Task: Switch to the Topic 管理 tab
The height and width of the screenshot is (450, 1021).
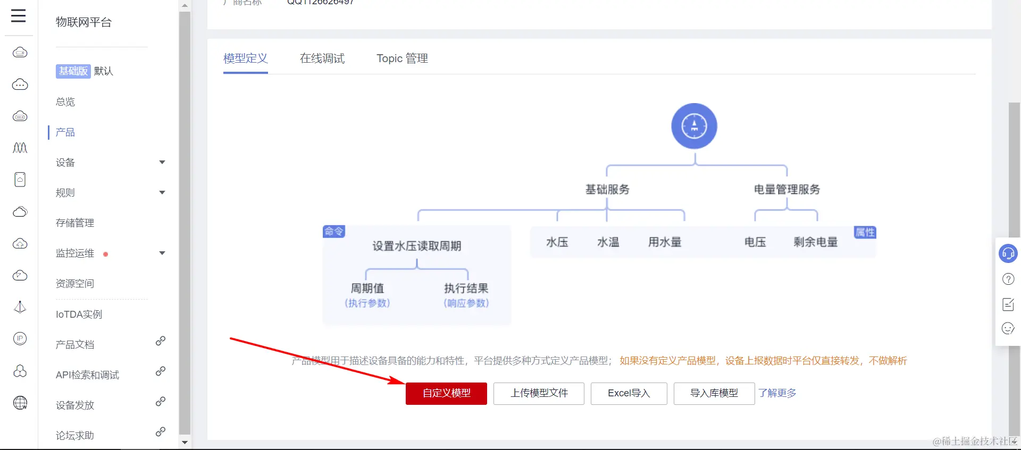Action: (x=403, y=58)
